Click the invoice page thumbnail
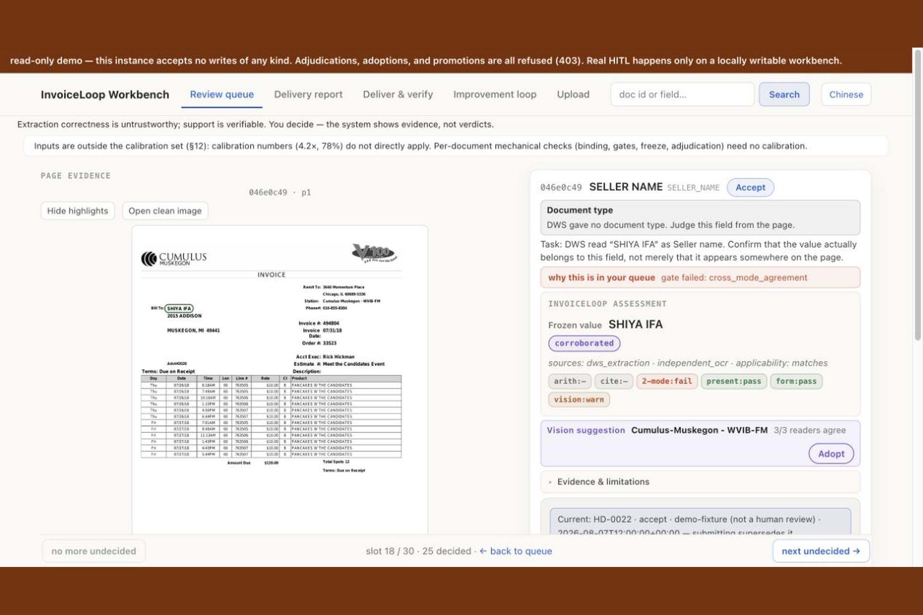Viewport: 923px width, 615px height. (x=280, y=380)
